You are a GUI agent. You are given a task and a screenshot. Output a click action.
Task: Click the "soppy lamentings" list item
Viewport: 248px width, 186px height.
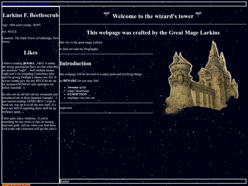pos(78,91)
